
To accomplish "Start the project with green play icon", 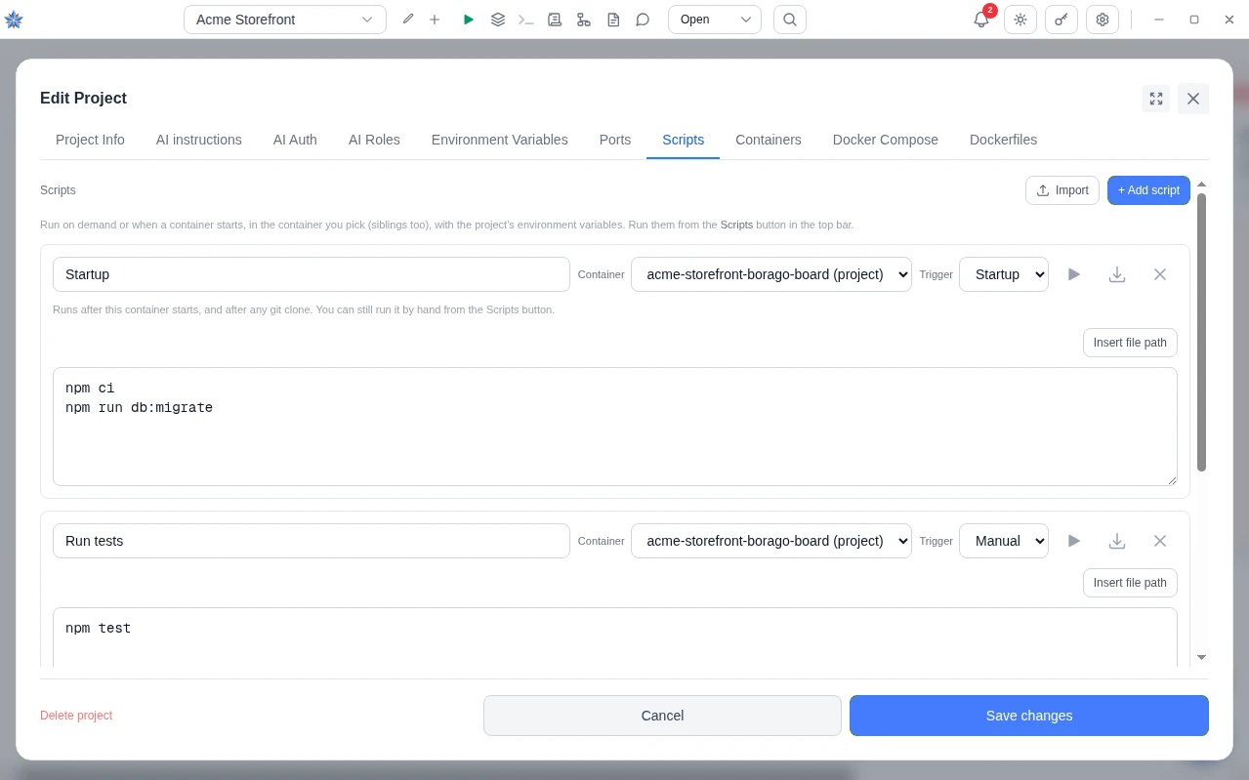I will (x=469, y=20).
